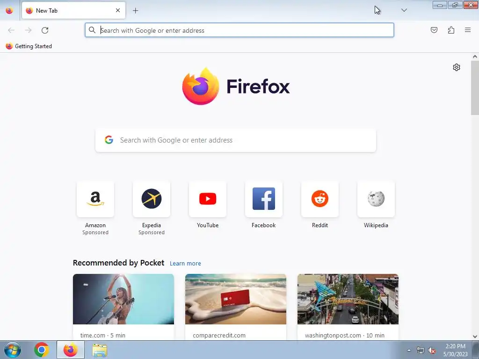Click the magnifier icon in address bar
Screen dimensions: 479x359
(x=92, y=30)
